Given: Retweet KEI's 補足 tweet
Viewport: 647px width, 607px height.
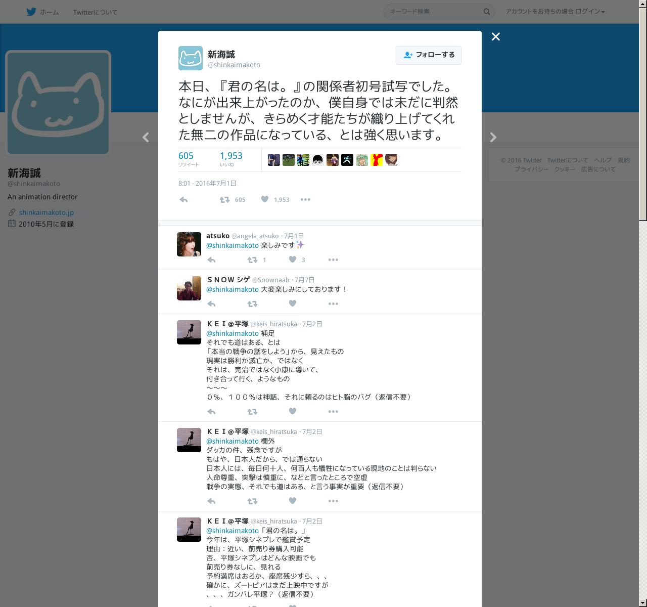Looking at the screenshot, I should click(252, 412).
